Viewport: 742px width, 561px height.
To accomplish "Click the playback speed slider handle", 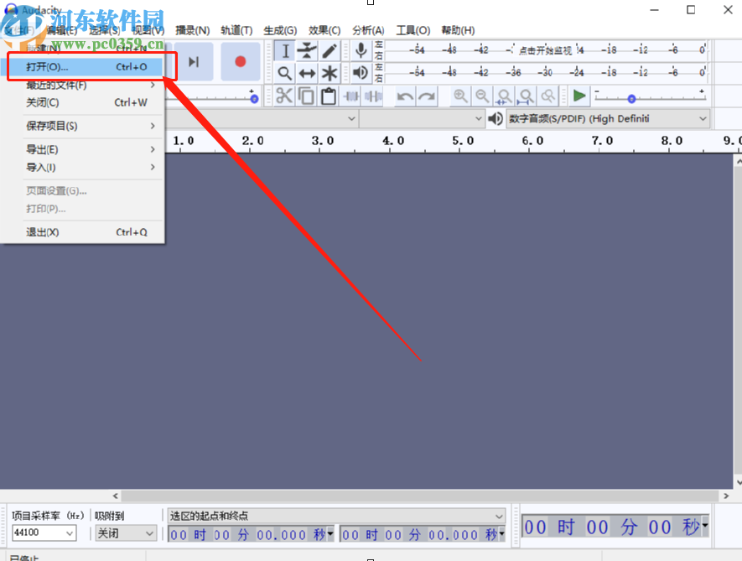I will point(631,99).
